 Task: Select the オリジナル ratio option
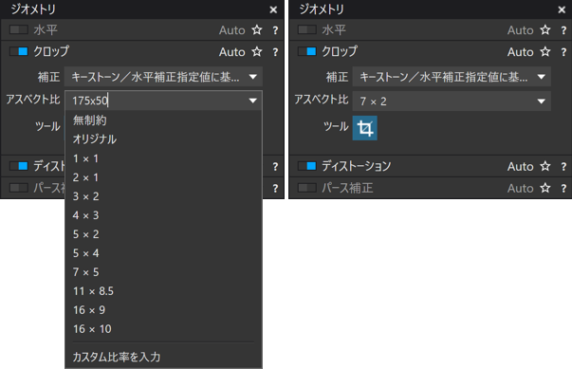click(x=95, y=138)
